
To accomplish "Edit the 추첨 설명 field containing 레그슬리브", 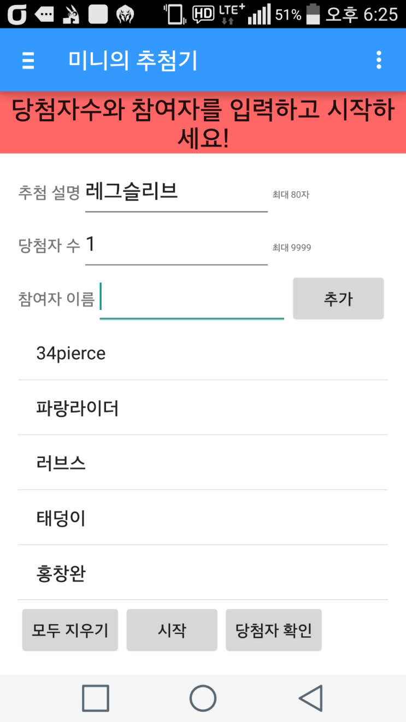I will (176, 192).
